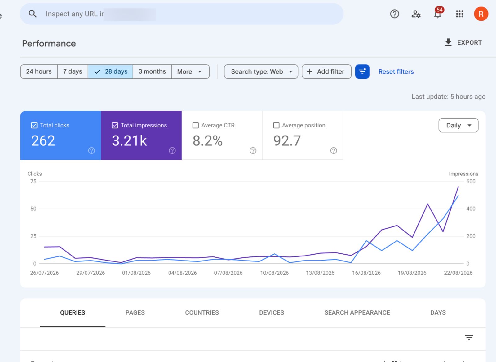Click the Add filter button
This screenshot has width=496, height=362.
click(x=326, y=71)
